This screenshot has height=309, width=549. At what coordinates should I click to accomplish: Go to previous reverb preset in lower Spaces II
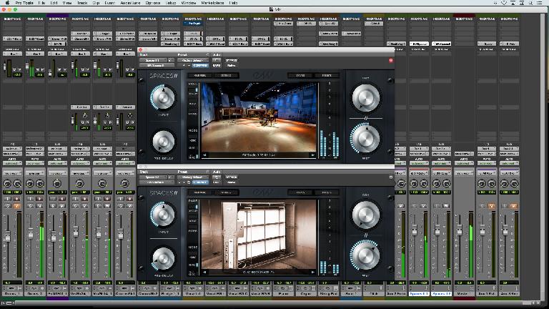point(204,272)
